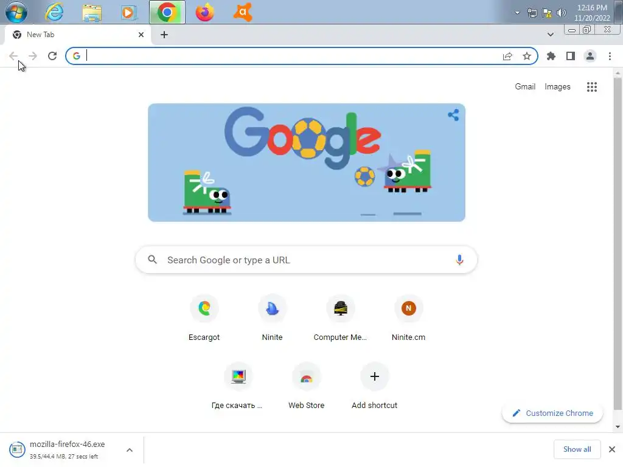Click Customize Chrome button
This screenshot has width=623, height=467.
pyautogui.click(x=552, y=413)
